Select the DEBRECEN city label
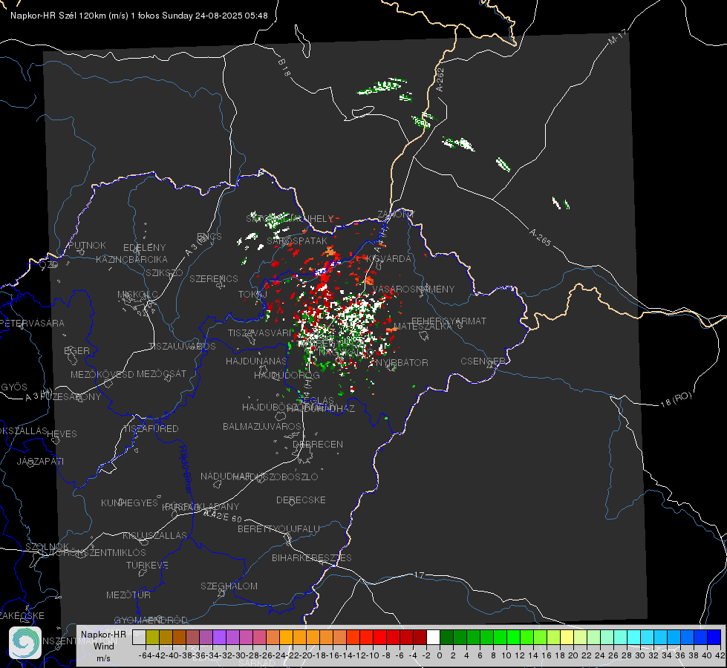Viewport: 727px width, 668px height. (x=318, y=444)
